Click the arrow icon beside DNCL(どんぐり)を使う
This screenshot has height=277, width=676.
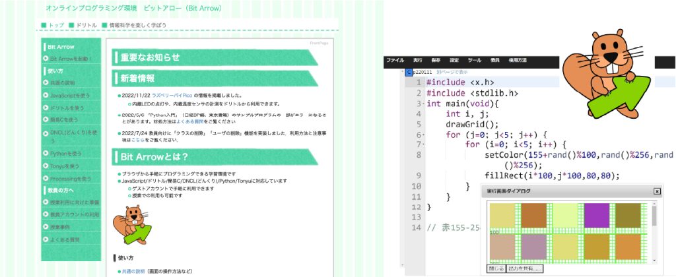(46, 133)
